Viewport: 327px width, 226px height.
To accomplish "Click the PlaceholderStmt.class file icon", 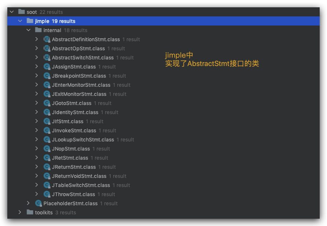I will [x=38, y=203].
